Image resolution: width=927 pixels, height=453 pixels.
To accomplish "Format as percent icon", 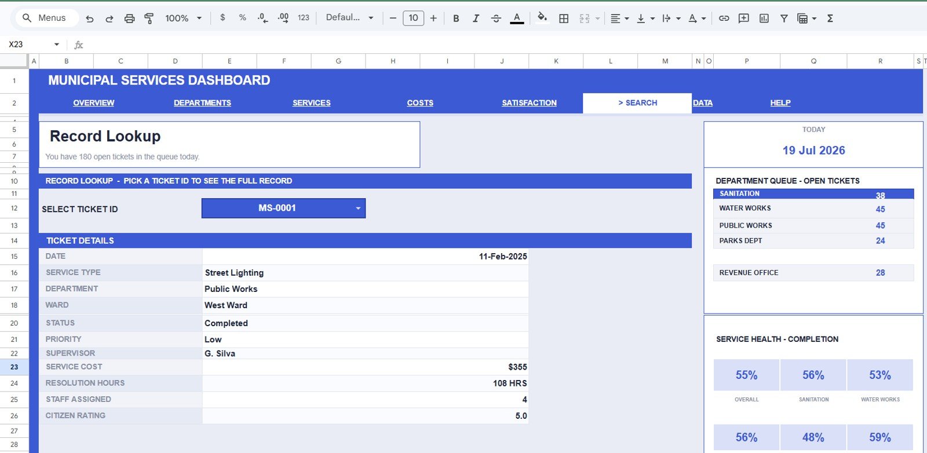I will pyautogui.click(x=242, y=18).
